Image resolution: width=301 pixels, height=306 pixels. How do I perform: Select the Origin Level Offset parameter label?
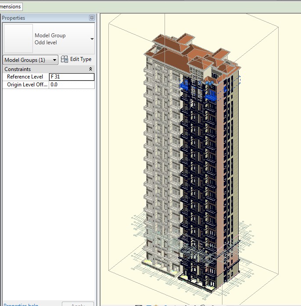point(26,85)
